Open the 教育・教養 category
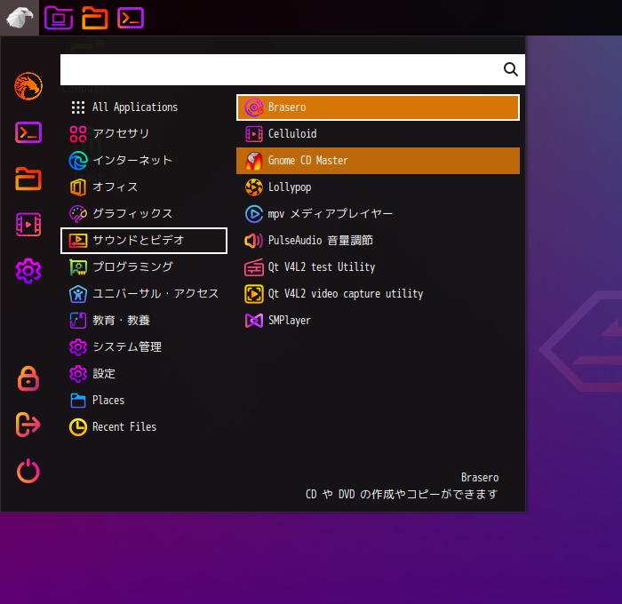The image size is (622, 604). (144, 320)
